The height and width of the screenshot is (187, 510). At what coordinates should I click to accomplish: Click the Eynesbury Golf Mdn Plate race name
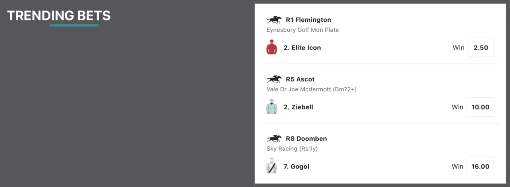tap(302, 30)
